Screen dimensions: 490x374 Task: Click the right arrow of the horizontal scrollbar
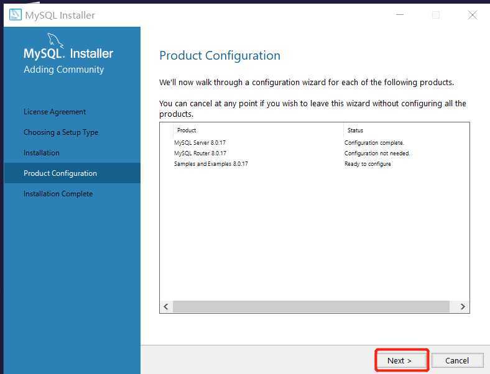pos(463,306)
